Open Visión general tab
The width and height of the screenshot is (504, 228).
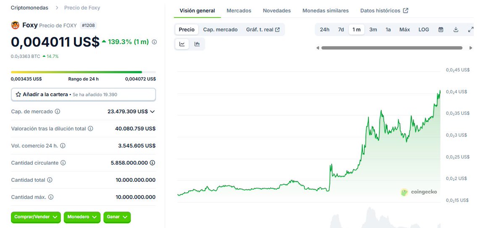(x=197, y=10)
